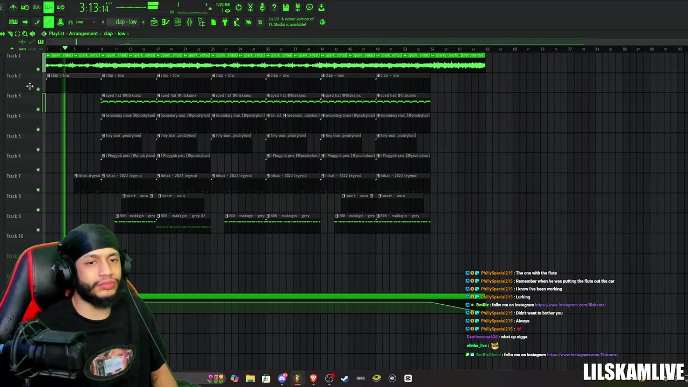Open menu of 808 - makkgin - grey #2 clip

coord(159,216)
